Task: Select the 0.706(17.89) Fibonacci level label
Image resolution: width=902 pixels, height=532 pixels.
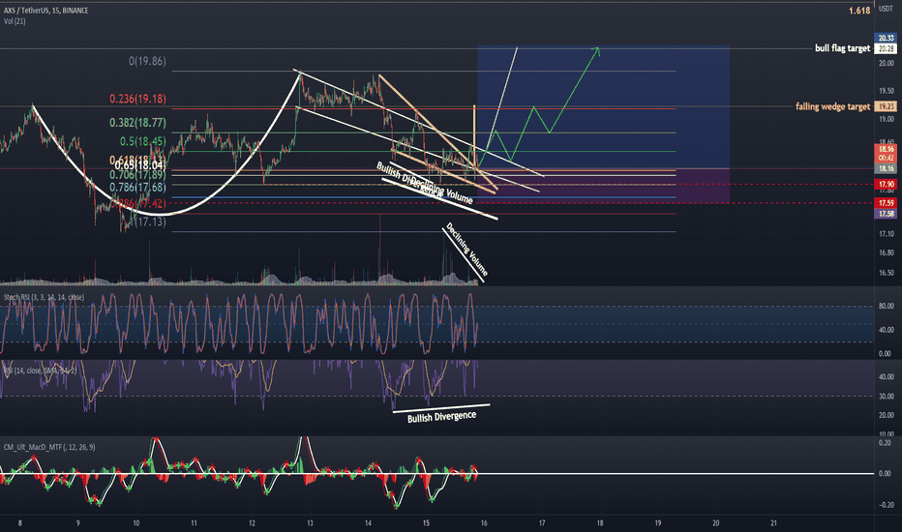Action: (138, 174)
